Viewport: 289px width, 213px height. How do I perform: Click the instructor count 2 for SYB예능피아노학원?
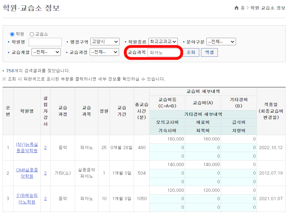(x=45, y=199)
